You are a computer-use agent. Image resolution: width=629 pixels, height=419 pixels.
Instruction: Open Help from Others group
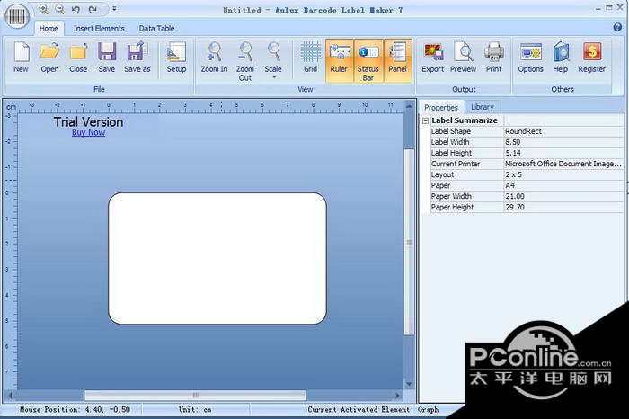tap(561, 58)
